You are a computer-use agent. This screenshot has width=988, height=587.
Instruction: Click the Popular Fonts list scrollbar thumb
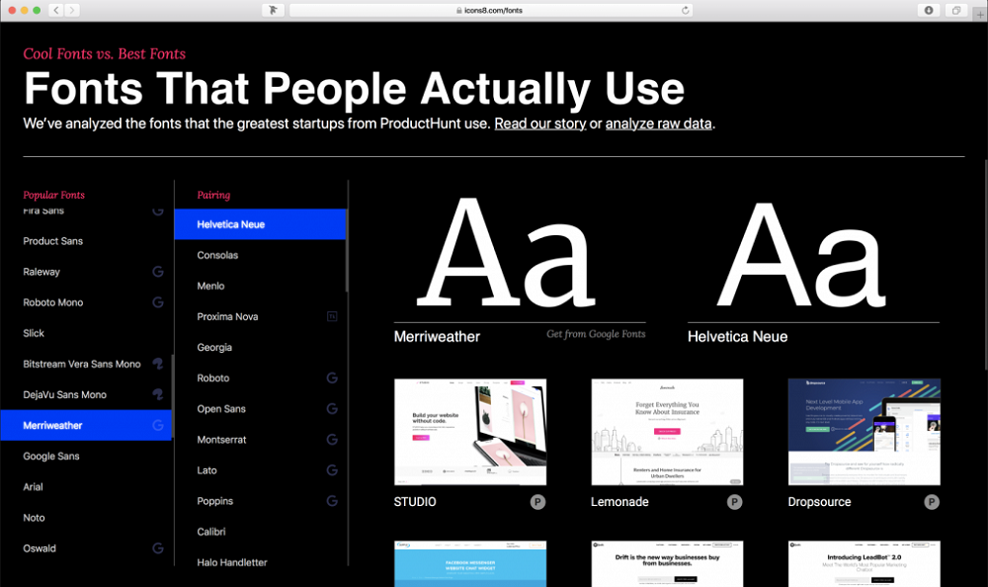point(173,397)
